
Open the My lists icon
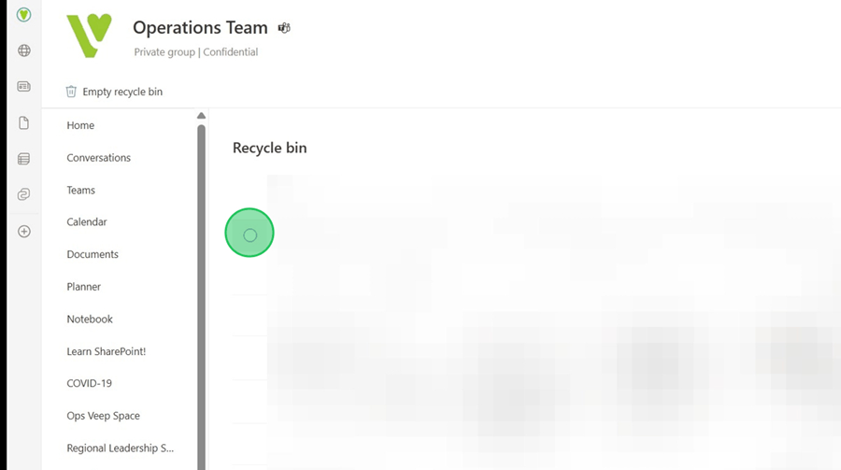coord(24,159)
